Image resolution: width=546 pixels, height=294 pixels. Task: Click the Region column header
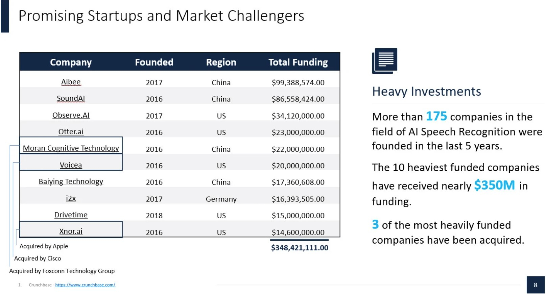click(221, 62)
